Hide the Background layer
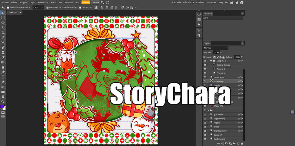 (x=205, y=139)
